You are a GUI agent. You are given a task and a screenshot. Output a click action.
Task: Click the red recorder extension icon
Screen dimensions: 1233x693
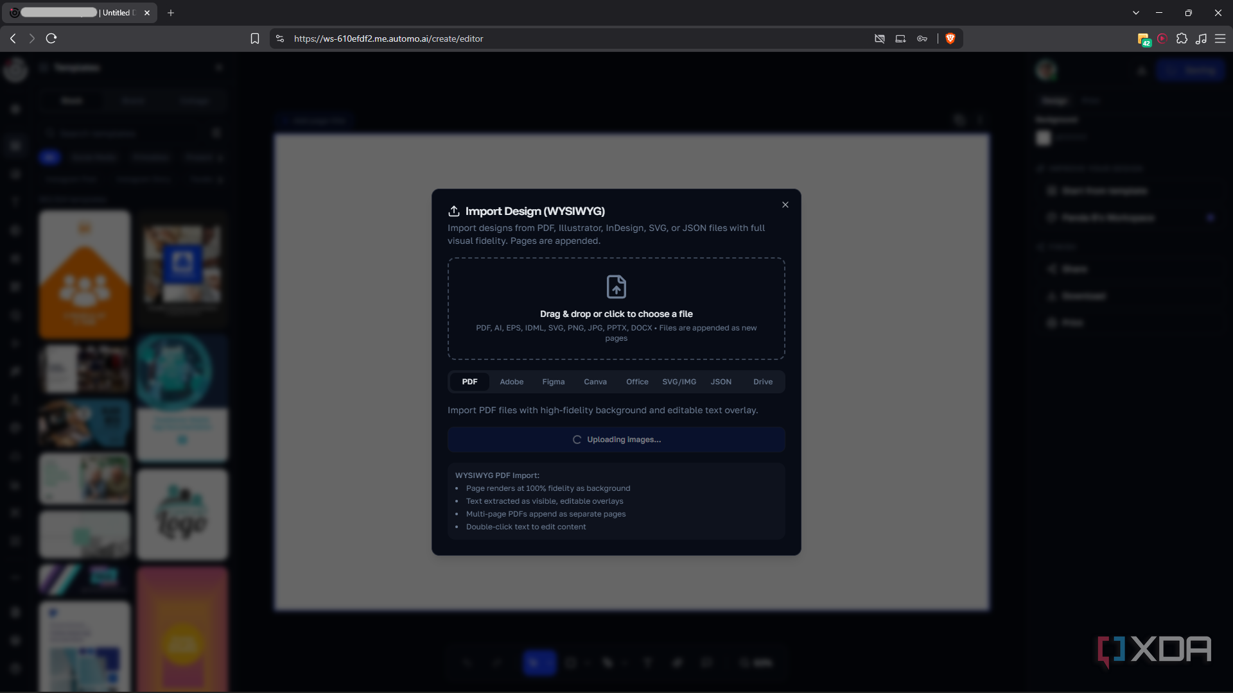click(1162, 38)
